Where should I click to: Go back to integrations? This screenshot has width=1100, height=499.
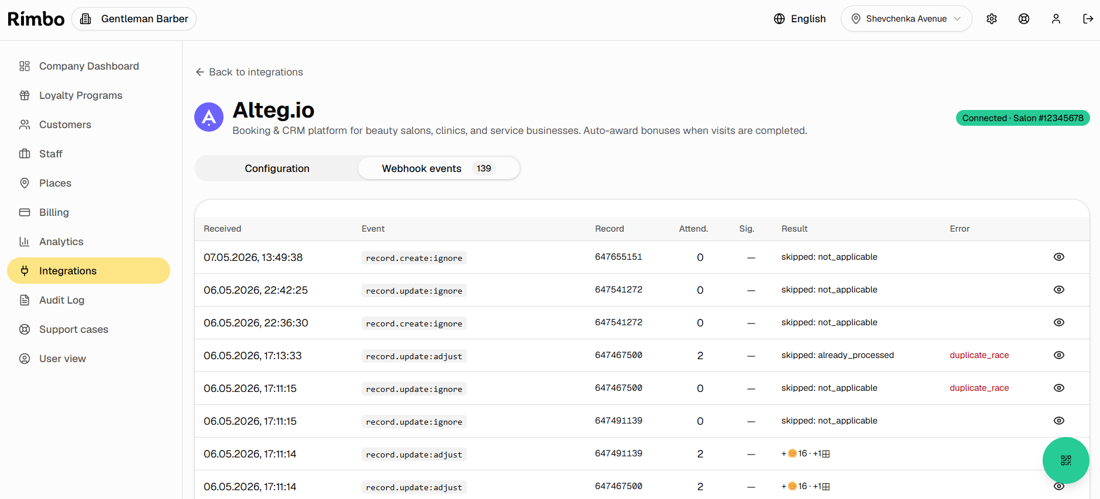249,72
